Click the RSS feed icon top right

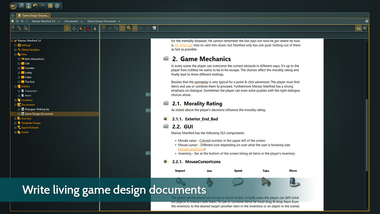click(x=367, y=21)
